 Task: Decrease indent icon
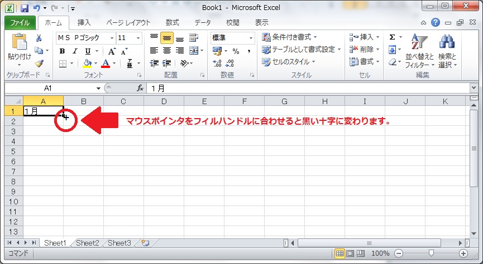[154, 63]
